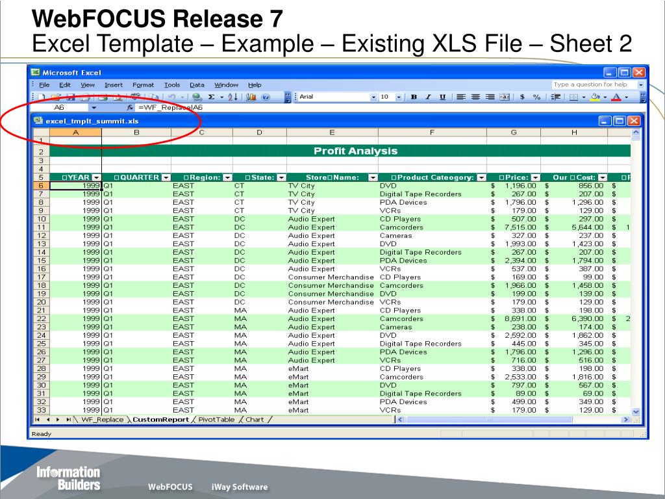Image resolution: width=665 pixels, height=499 pixels.
Task: Click the horizontal scrollbar thumb
Action: [489, 420]
